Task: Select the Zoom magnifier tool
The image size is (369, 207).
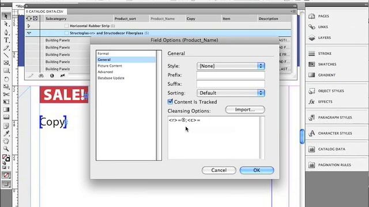Action: 6,149
